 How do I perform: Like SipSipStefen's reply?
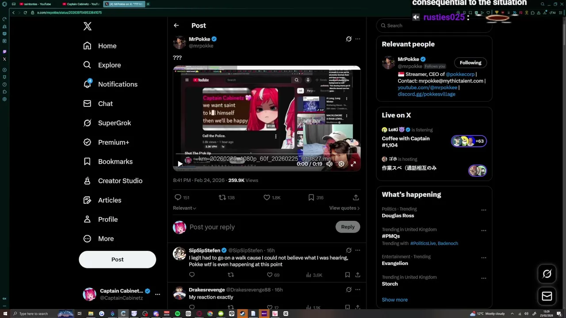270,275
